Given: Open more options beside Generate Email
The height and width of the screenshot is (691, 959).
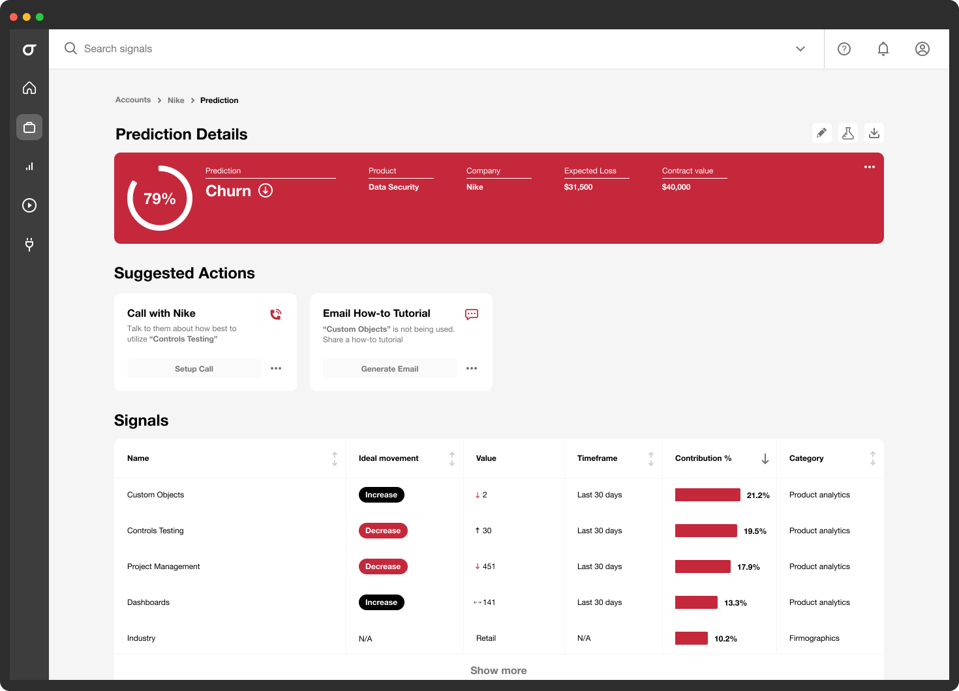Looking at the screenshot, I should [x=472, y=368].
